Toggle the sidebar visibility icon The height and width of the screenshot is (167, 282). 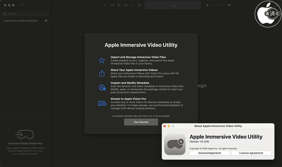(x=22, y=5)
